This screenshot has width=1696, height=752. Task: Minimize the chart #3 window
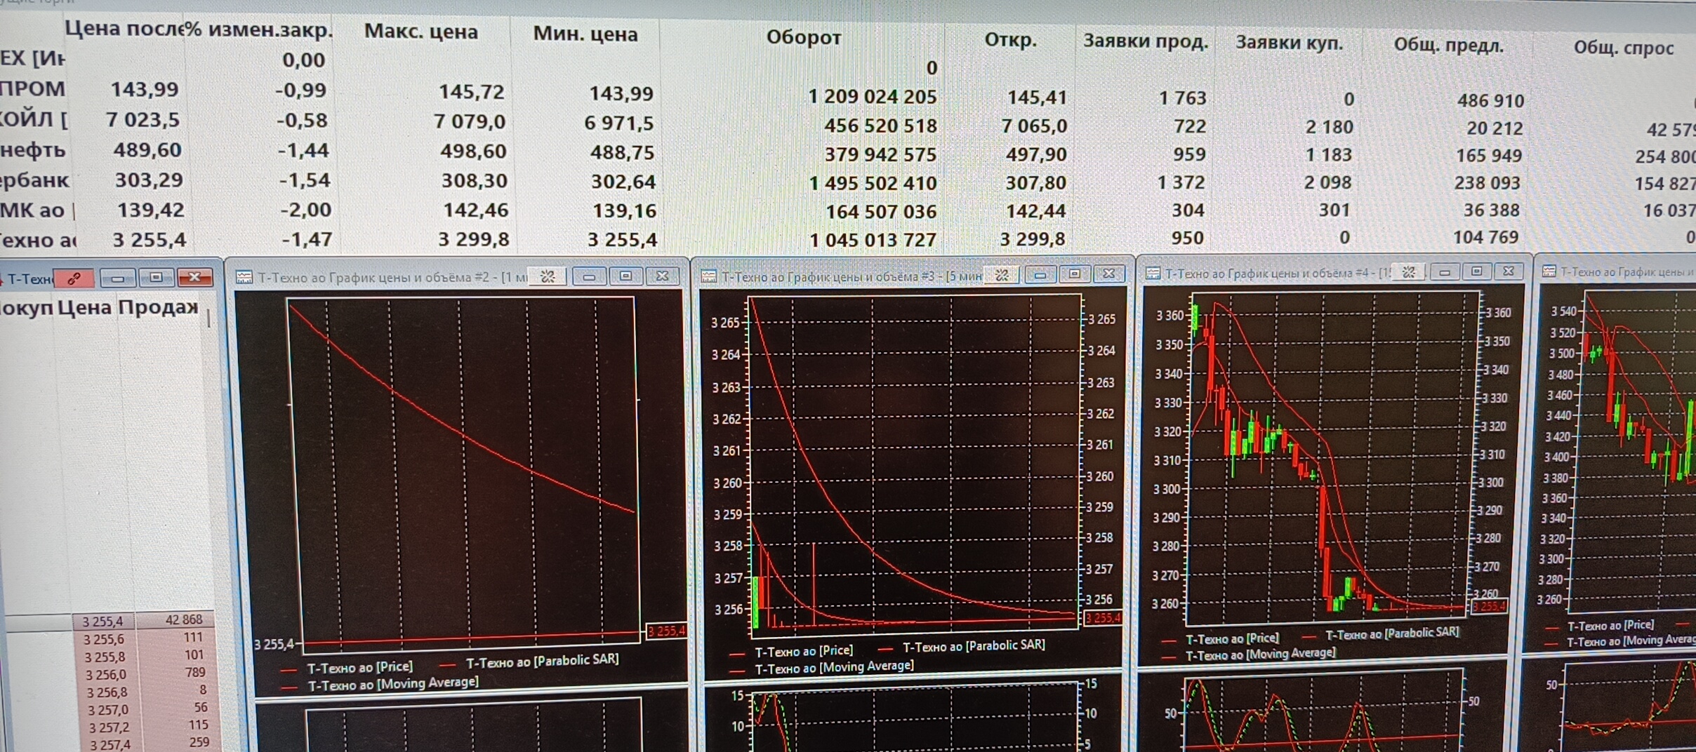(x=1040, y=274)
